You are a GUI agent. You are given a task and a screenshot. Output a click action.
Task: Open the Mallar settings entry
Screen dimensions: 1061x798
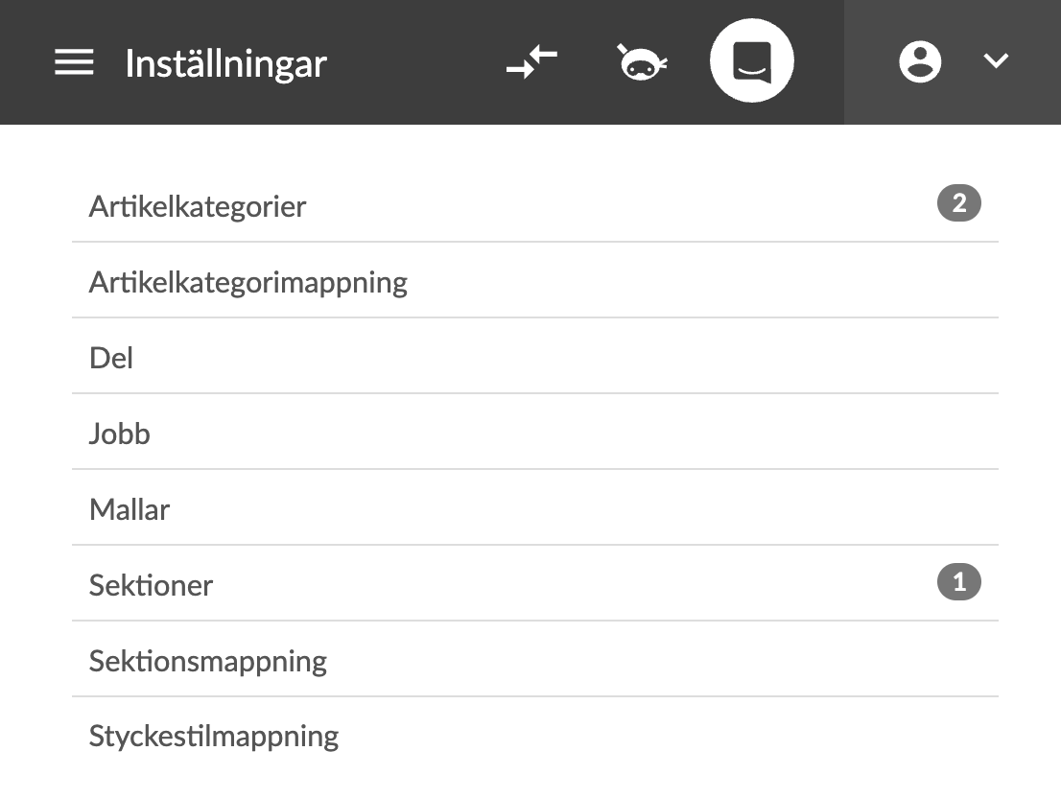point(130,509)
